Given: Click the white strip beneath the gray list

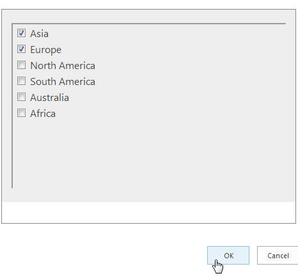Looking at the screenshot, I should [x=148, y=212].
